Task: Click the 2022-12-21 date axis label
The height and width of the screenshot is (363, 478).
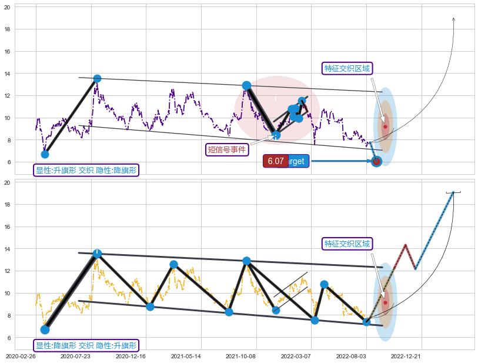Action: [407, 356]
